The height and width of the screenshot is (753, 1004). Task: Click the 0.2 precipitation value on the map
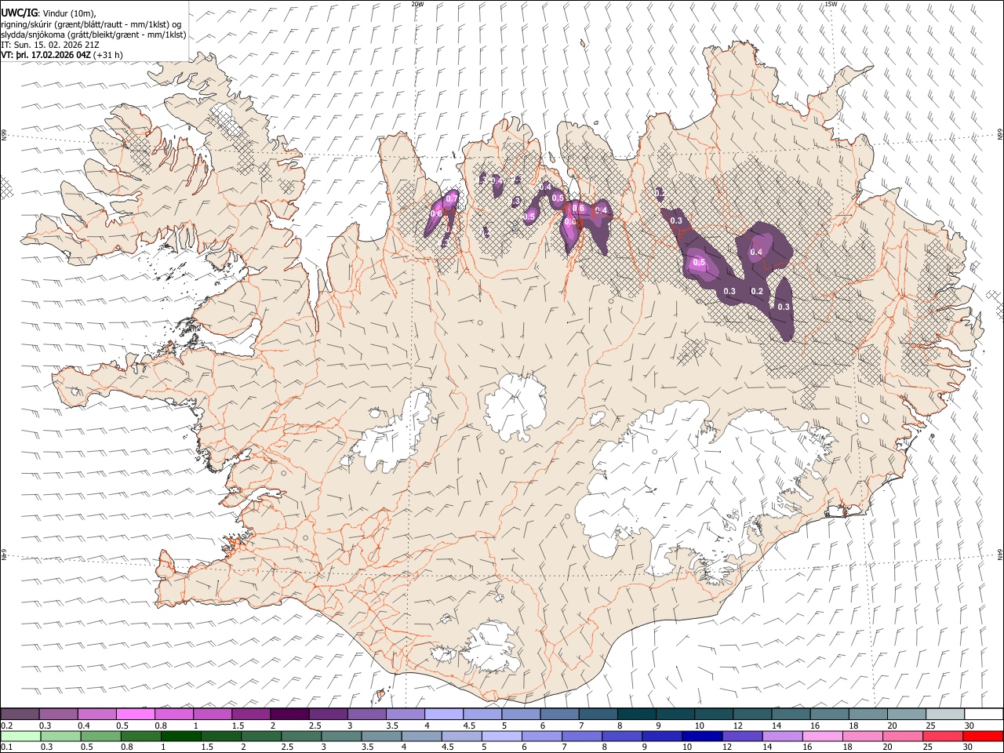click(x=757, y=291)
